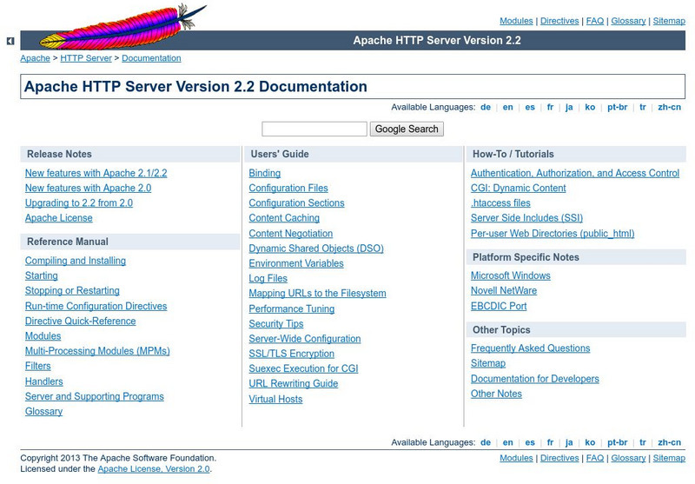Open New features with Apache 2.0
The image size is (695, 484).
point(89,189)
